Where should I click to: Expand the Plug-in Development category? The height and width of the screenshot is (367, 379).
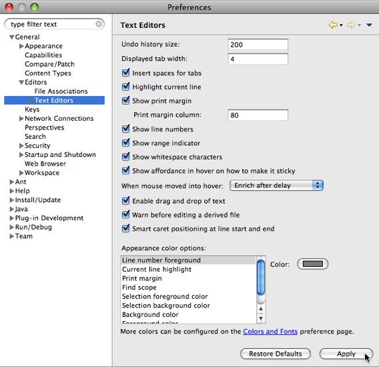12,218
